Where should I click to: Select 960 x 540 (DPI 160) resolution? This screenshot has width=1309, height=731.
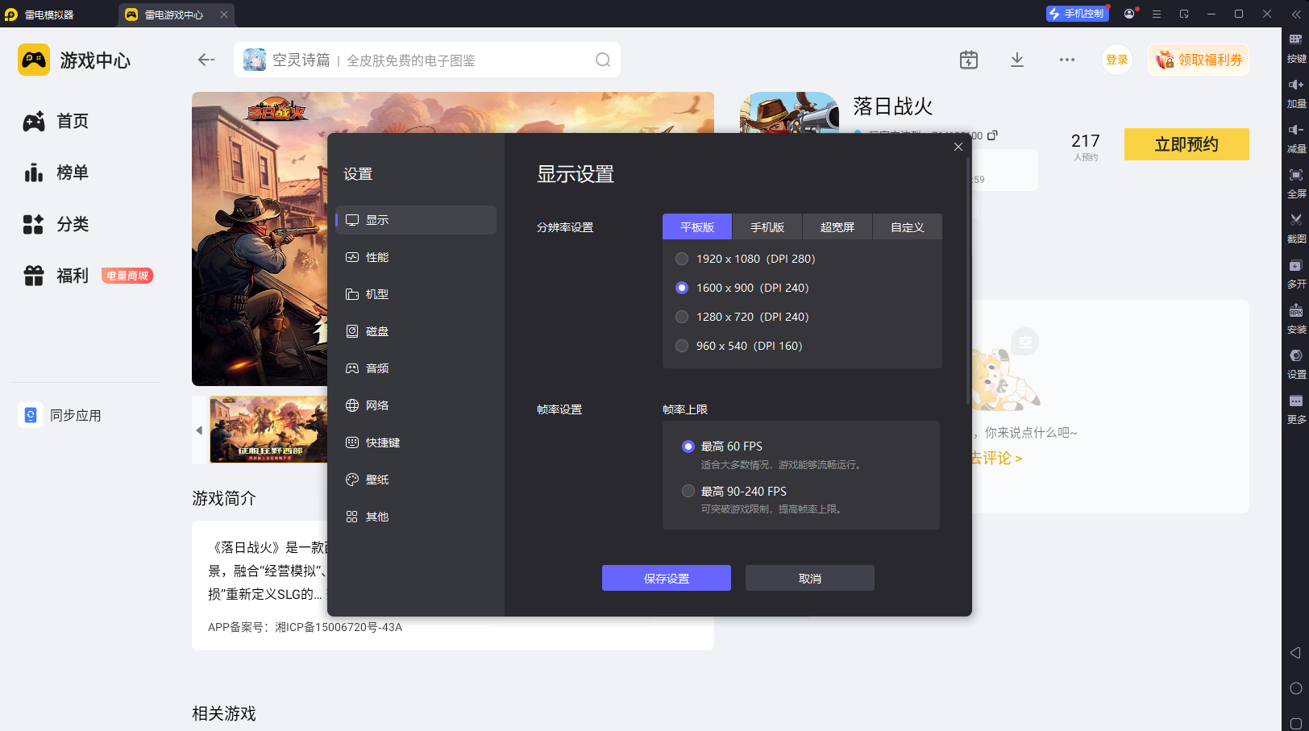click(x=739, y=346)
